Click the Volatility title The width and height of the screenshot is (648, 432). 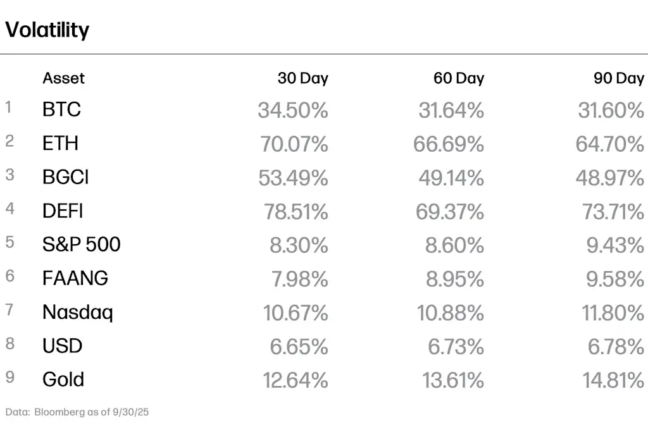point(47,30)
